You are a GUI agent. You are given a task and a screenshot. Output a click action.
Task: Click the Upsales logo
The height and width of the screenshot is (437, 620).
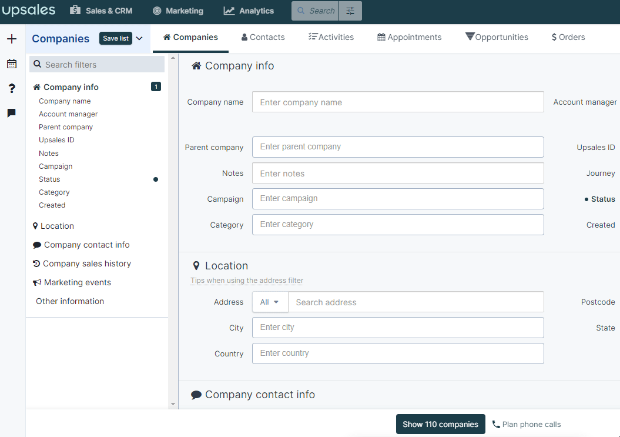click(28, 10)
